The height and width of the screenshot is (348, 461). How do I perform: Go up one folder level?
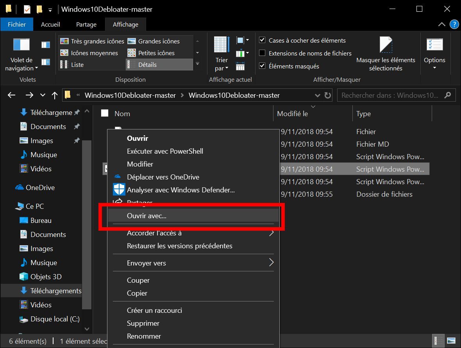(x=55, y=95)
